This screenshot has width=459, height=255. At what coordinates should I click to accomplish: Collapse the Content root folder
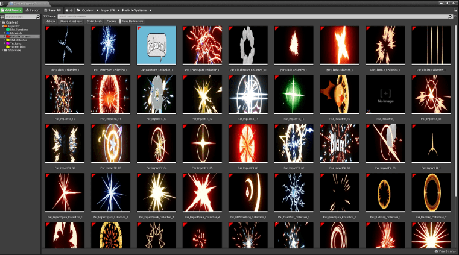click(1, 22)
